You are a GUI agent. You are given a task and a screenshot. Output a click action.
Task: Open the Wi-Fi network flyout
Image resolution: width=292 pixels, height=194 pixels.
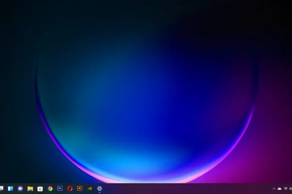(286, 188)
